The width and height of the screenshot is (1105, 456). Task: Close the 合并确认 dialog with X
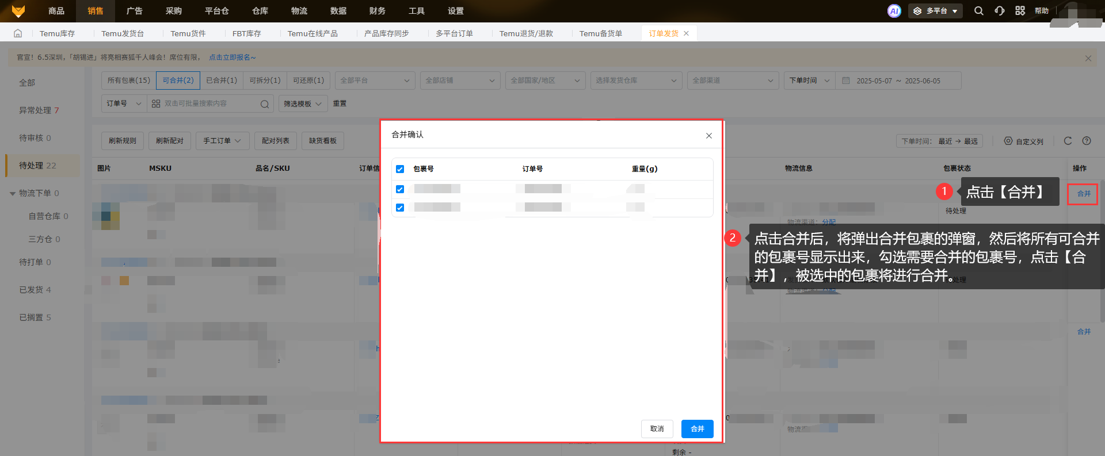pos(708,136)
